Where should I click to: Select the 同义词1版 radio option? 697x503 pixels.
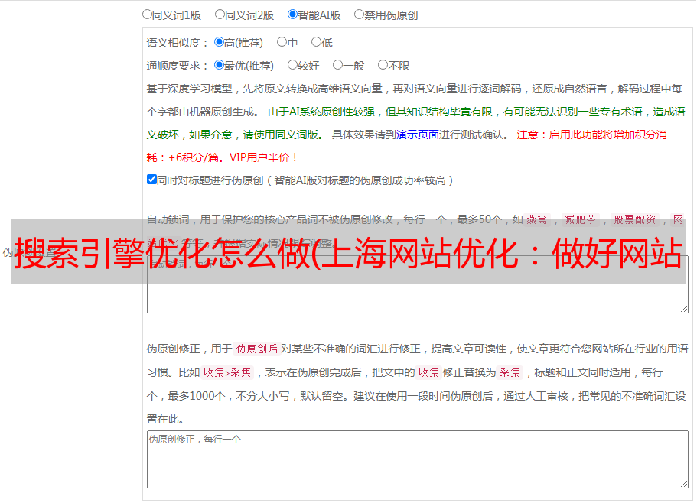click(147, 15)
